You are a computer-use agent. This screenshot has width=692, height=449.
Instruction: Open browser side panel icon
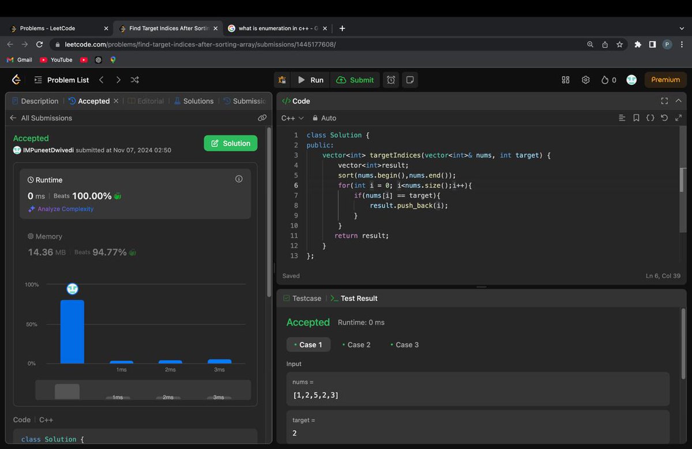coord(652,44)
